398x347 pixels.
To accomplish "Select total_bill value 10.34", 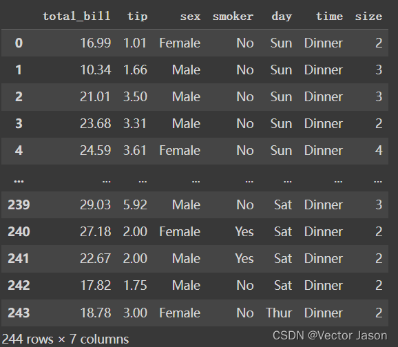I will (96, 70).
